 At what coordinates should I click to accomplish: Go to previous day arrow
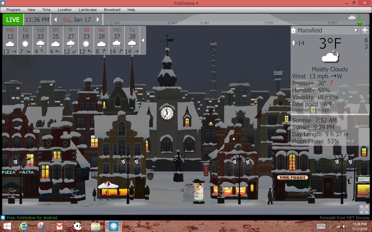click(56, 20)
